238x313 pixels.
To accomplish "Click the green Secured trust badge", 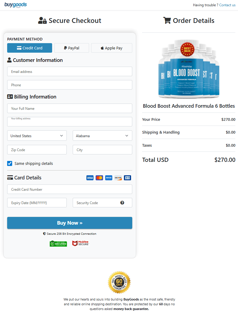I will coord(58,244).
